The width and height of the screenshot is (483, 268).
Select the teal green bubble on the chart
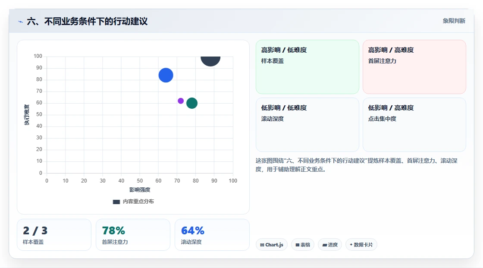tap(192, 103)
